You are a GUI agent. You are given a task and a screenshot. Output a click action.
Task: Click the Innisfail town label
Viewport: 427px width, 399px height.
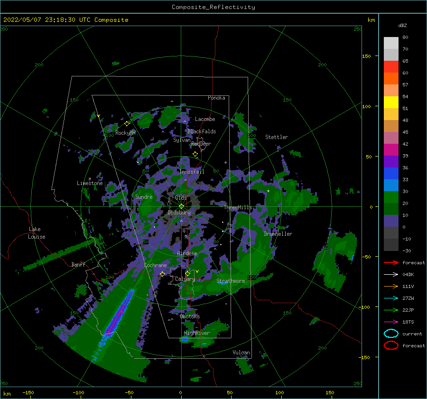pos(192,172)
